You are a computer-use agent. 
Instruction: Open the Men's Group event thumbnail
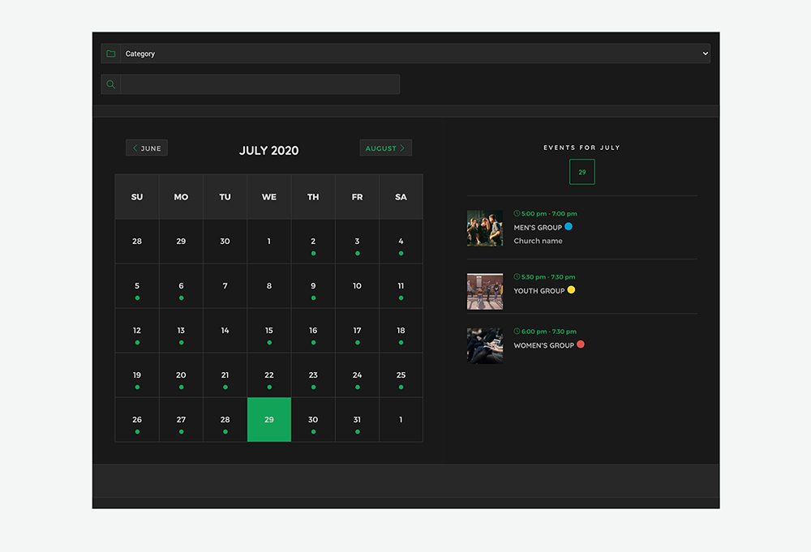click(x=485, y=229)
